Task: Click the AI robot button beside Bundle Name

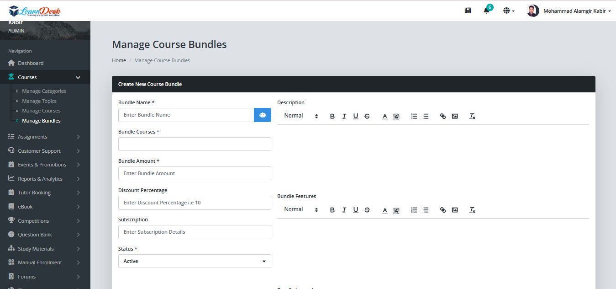Action: (263, 115)
